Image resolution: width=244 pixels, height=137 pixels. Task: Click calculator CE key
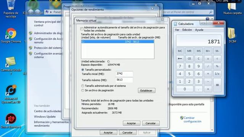189,59
